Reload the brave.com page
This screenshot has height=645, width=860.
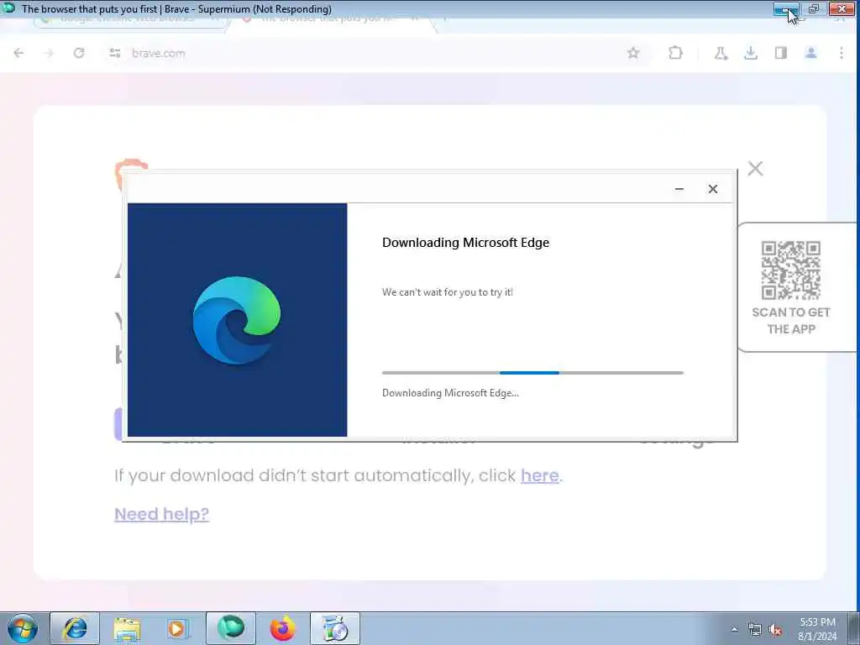point(79,53)
